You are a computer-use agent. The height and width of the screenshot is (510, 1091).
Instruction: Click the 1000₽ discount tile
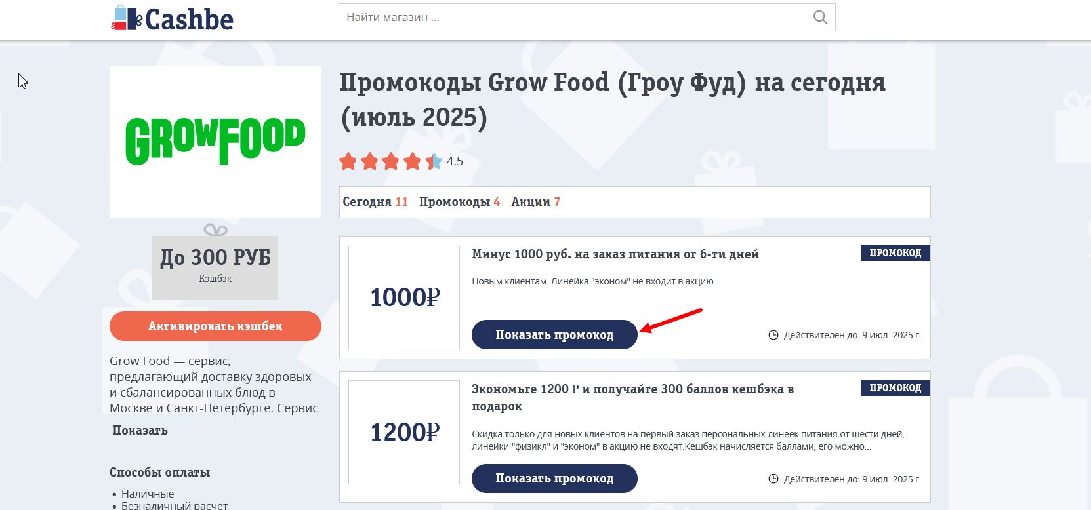pos(404,298)
